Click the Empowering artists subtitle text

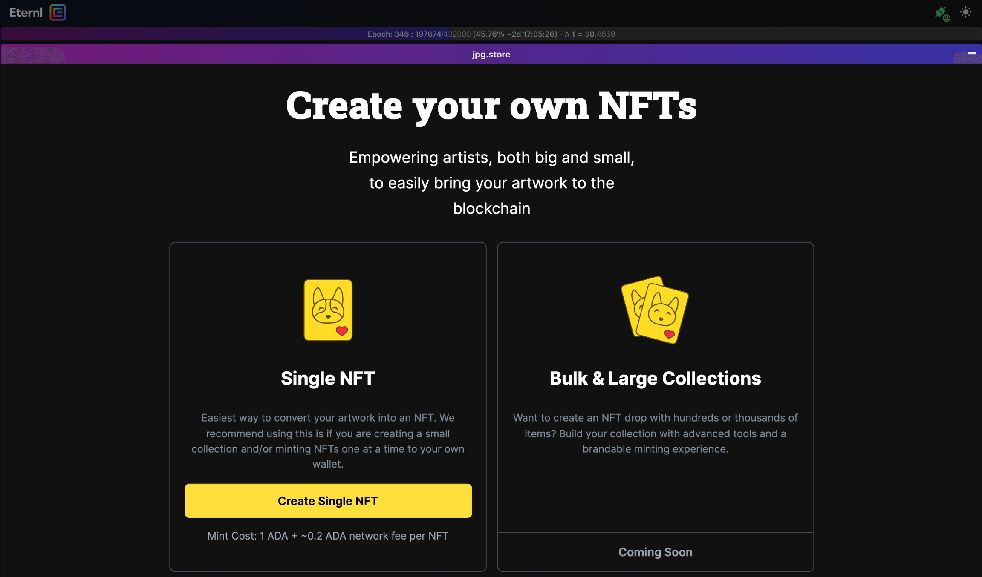(491, 183)
